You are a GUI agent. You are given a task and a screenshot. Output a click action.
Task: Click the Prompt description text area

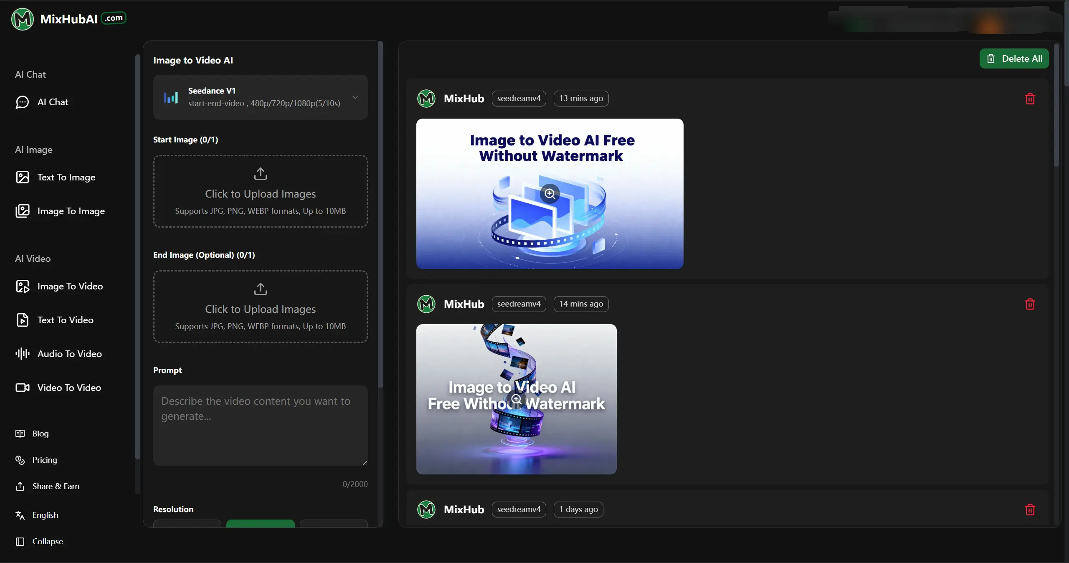point(260,425)
